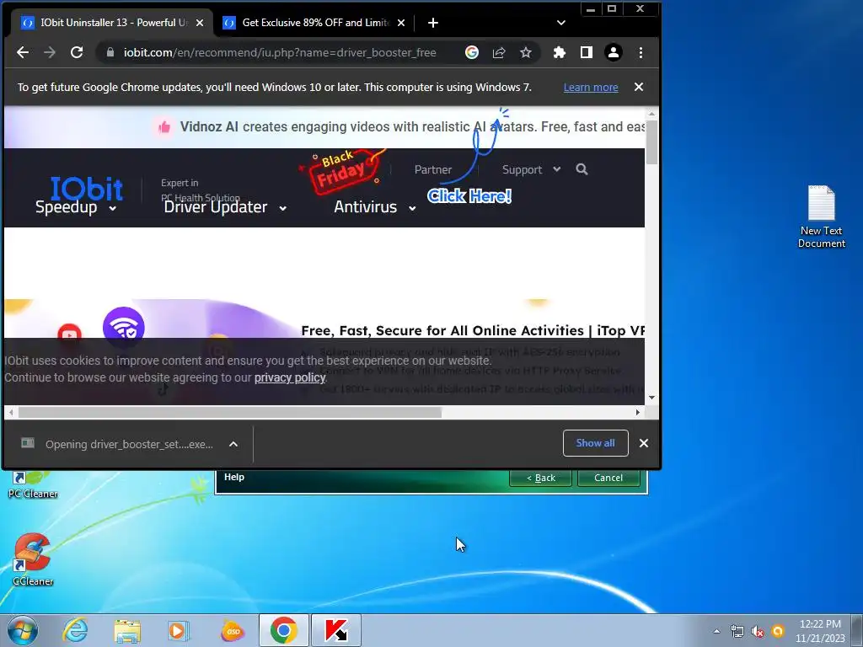Click Help in the installer window

tap(234, 477)
